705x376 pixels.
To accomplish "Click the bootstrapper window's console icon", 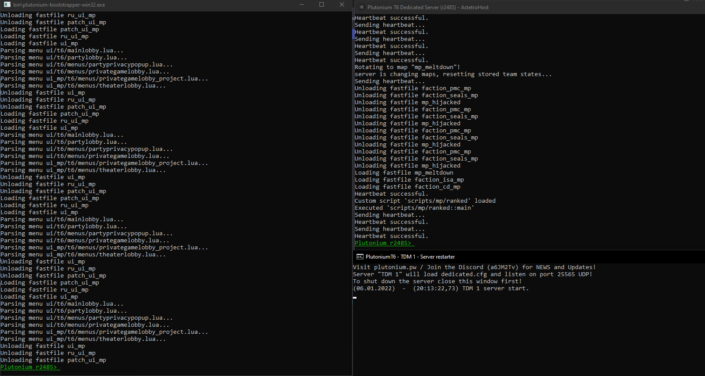I will point(7,4).
